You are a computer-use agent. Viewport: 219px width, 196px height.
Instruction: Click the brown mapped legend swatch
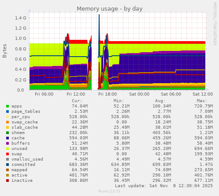point(7,170)
